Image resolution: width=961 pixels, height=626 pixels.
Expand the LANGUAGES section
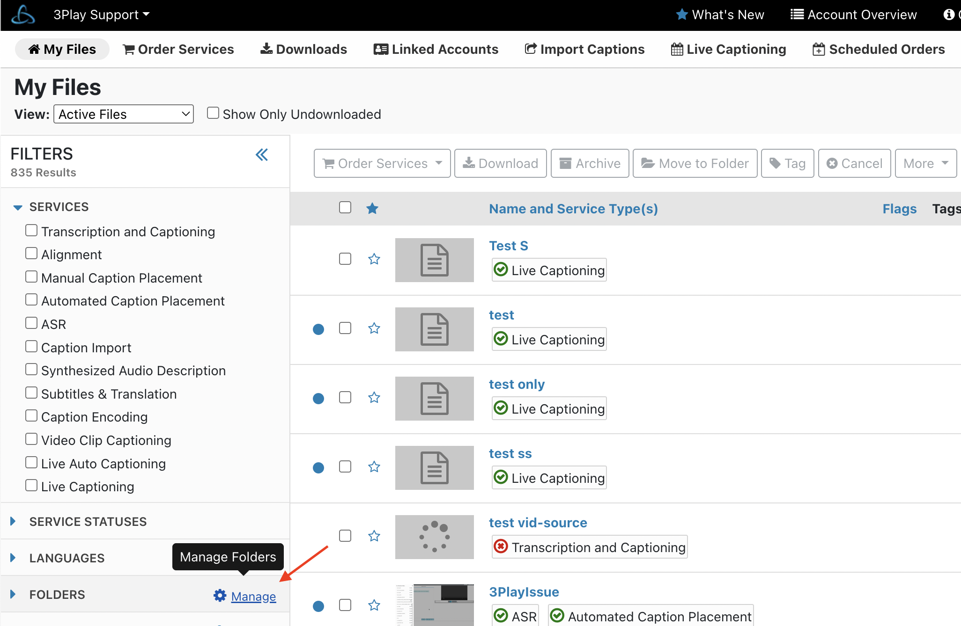coord(13,558)
